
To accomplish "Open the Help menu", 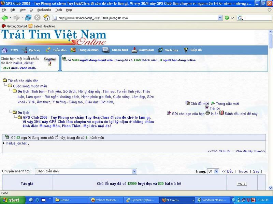I will pyautogui.click(x=69, y=10).
